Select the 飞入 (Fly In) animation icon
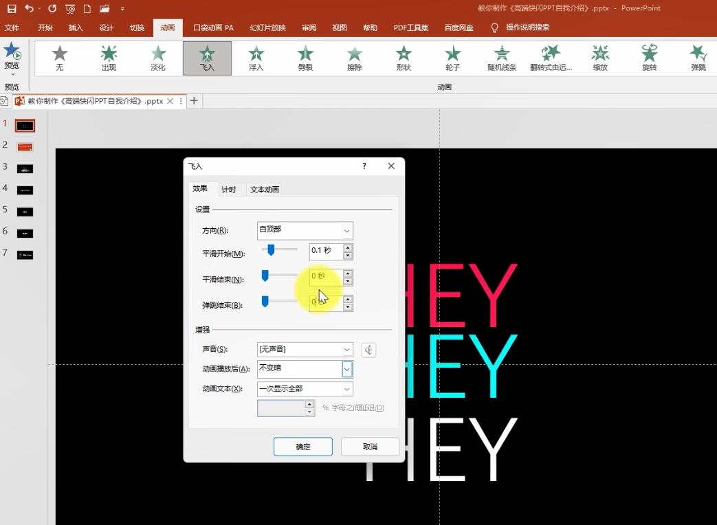717x525 pixels. point(206,58)
